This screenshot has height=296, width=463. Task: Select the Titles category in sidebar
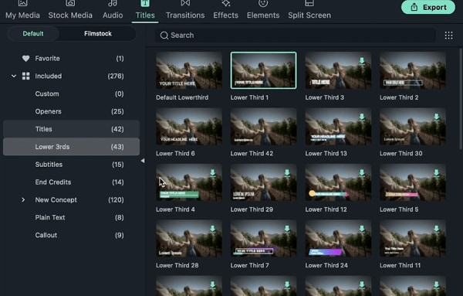point(72,129)
